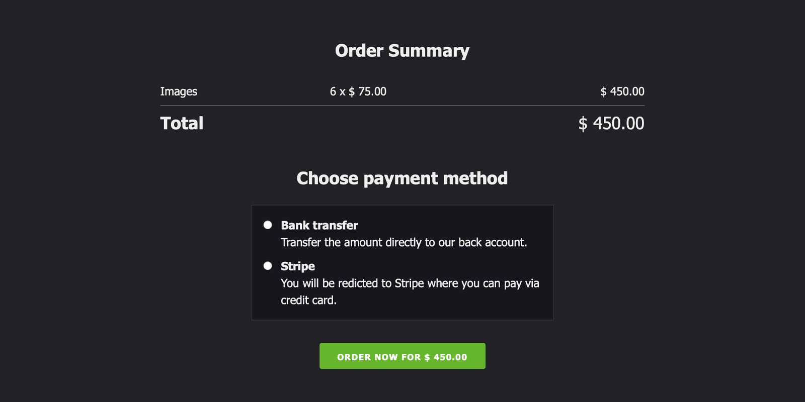
Task: Click the word "Summary" in the top heading
Action: pos(429,51)
